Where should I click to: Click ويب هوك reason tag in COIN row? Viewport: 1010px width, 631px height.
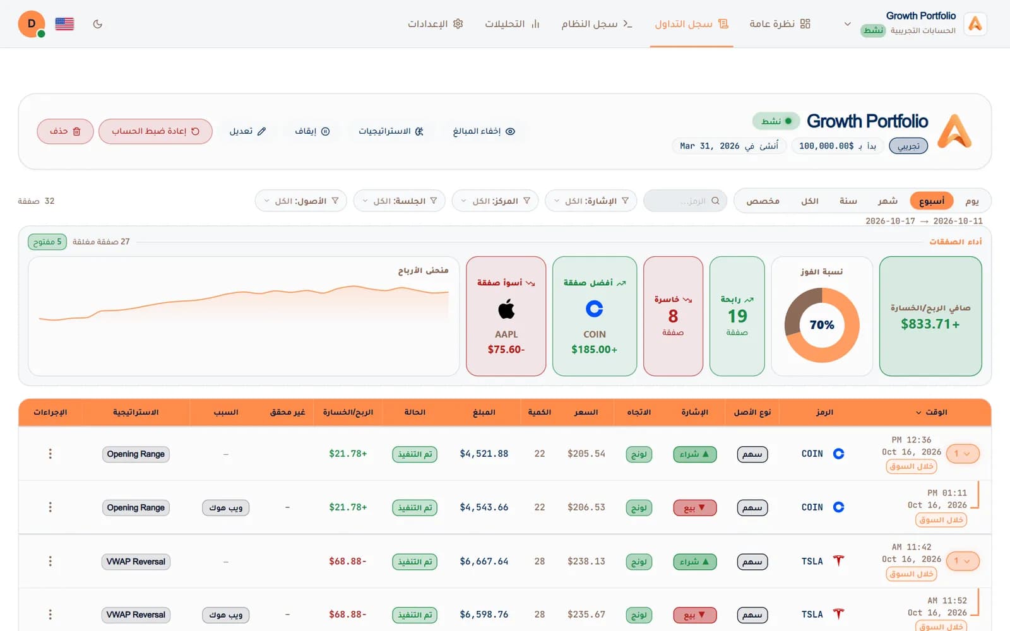click(226, 508)
